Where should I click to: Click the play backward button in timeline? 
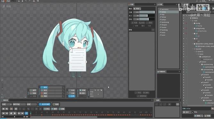tap(11, 113)
